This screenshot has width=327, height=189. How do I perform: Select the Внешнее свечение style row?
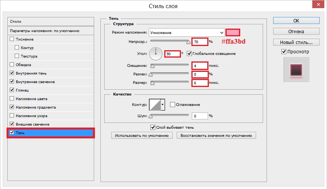pyautogui.click(x=51, y=124)
